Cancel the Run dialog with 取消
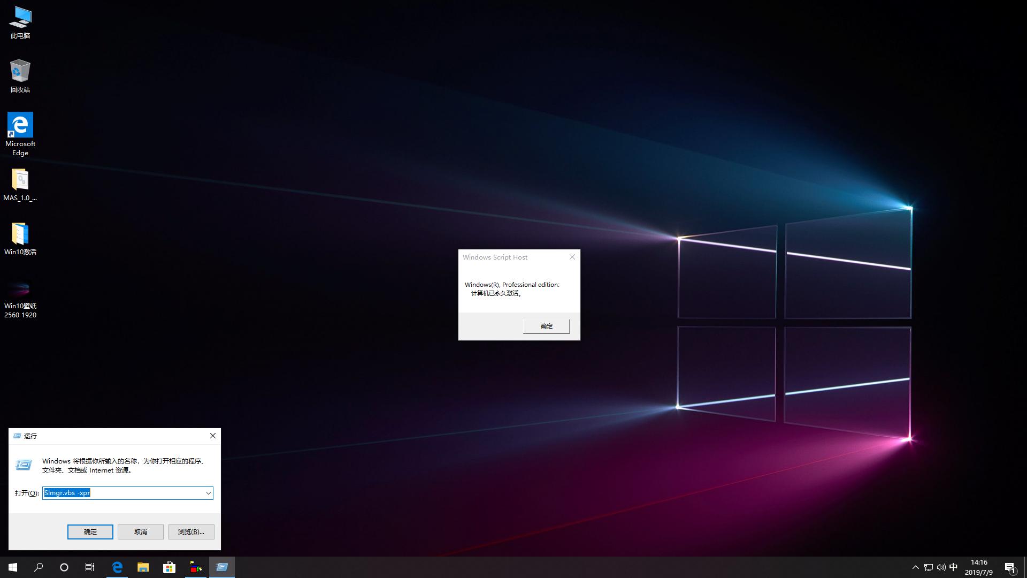Image resolution: width=1027 pixels, height=578 pixels. 140,531
